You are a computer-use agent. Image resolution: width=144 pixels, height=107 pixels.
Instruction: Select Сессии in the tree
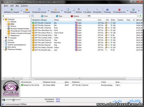tap(10, 40)
